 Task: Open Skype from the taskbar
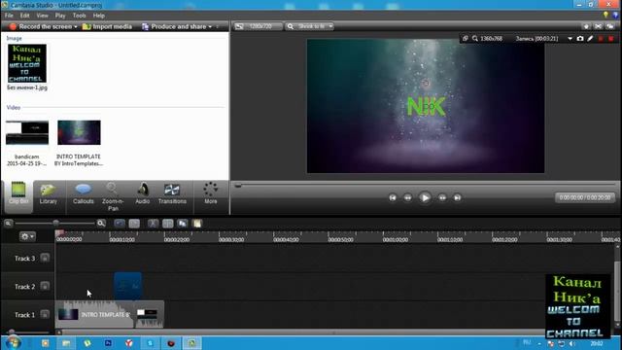pyautogui.click(x=150, y=343)
